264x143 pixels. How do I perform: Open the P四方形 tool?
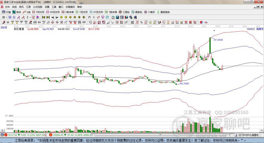[38, 12]
